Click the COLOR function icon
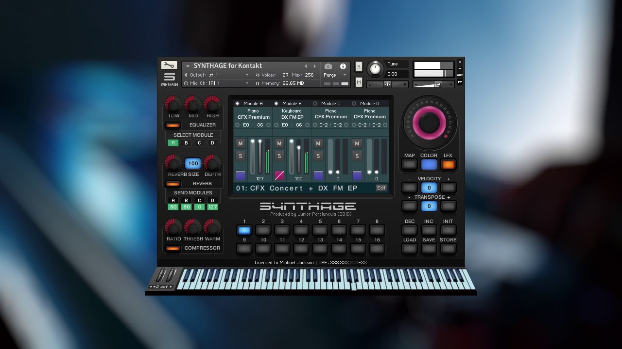The height and width of the screenshot is (349, 622). pos(429,164)
